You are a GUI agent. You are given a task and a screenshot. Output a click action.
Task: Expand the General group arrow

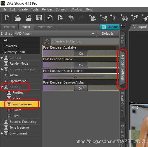[x=2, y=58]
